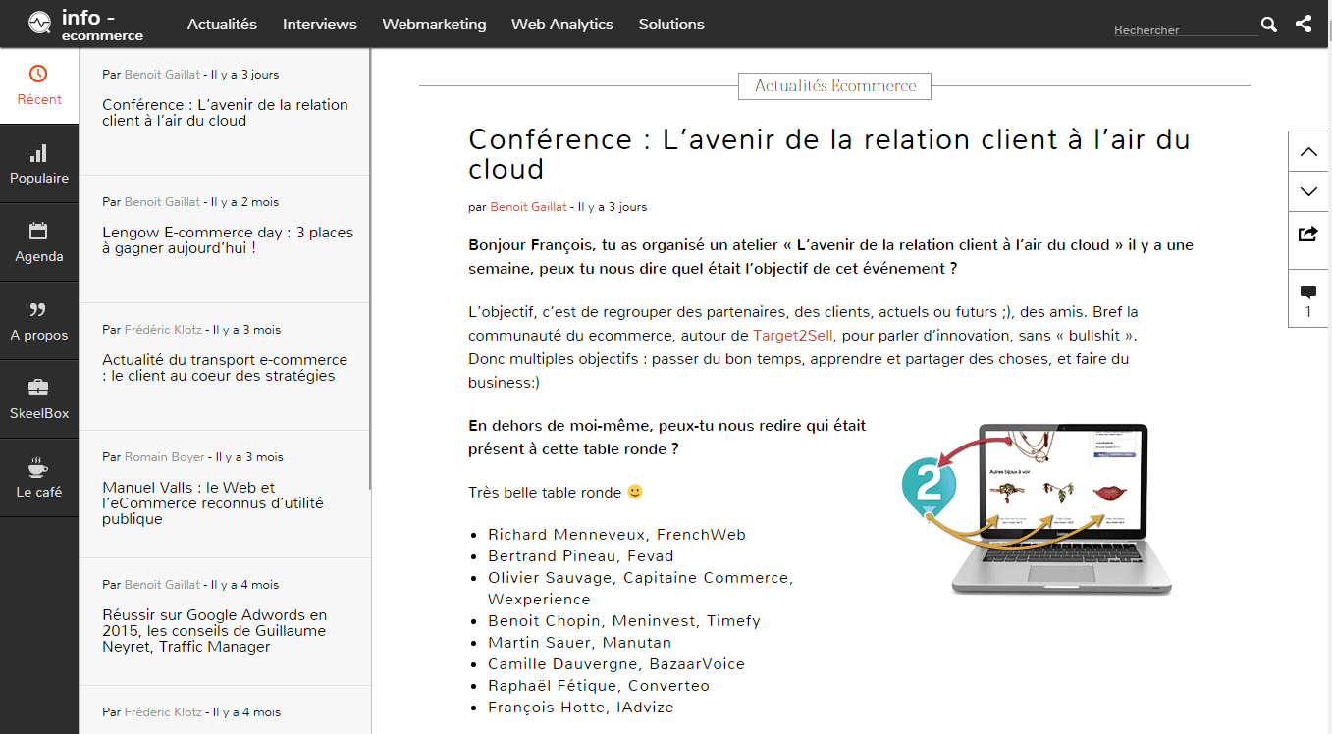
Task: Open the A propos quotes section
Action: point(39,321)
